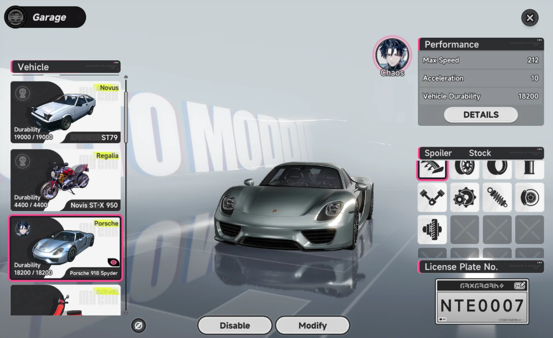The image size is (553, 338).
Task: Select the Novus ST79 vehicle card
Action: [66, 112]
